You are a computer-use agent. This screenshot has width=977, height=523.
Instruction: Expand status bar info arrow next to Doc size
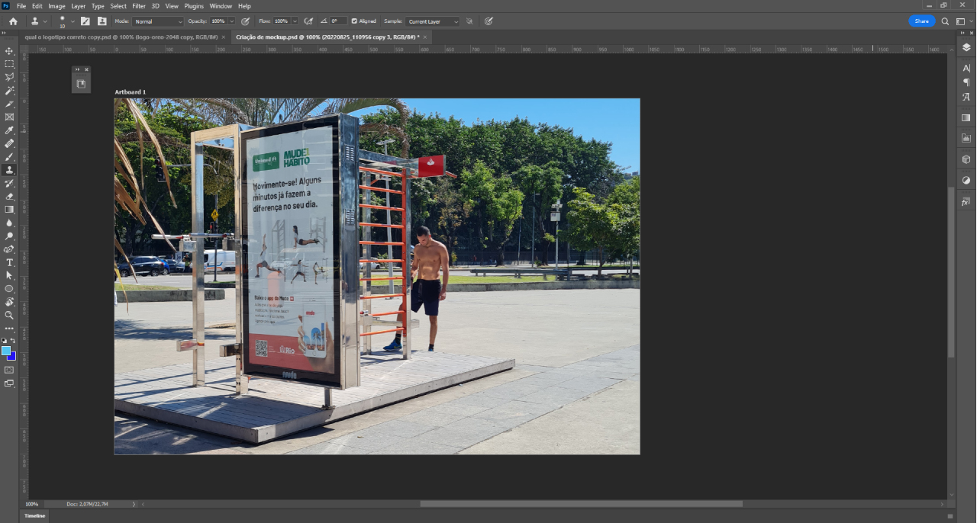[134, 504]
